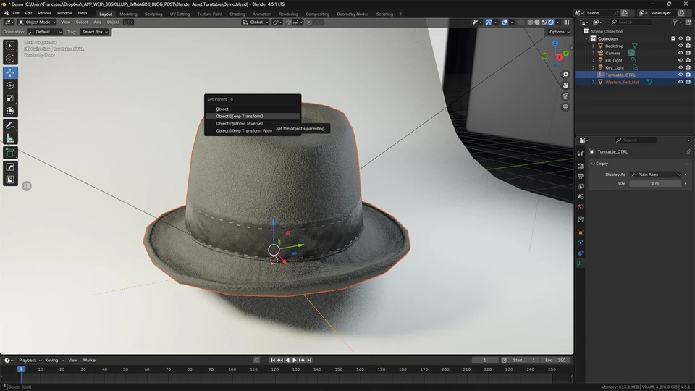The width and height of the screenshot is (695, 391).
Task: Click frame 100 on the timeline
Action: pos(232,369)
